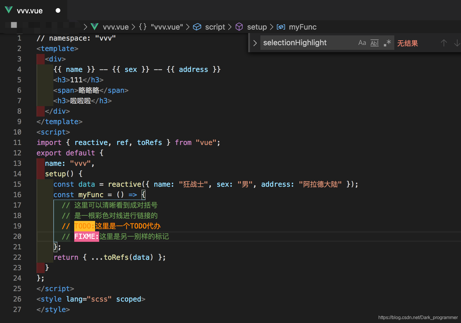
Task: Click the scoped attribute on line 26
Action: tap(128, 299)
